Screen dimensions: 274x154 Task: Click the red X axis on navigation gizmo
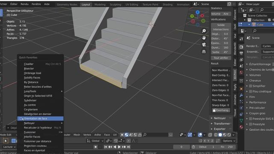coord(203,16)
